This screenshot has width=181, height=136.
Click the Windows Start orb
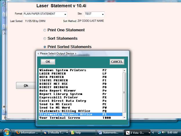point(6,132)
